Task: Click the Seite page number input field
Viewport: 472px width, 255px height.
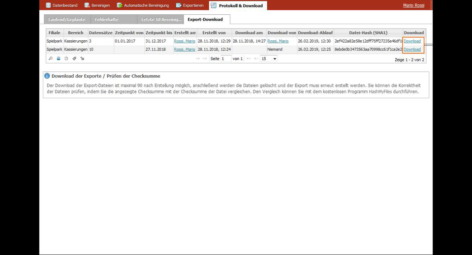Action: [x=226, y=58]
